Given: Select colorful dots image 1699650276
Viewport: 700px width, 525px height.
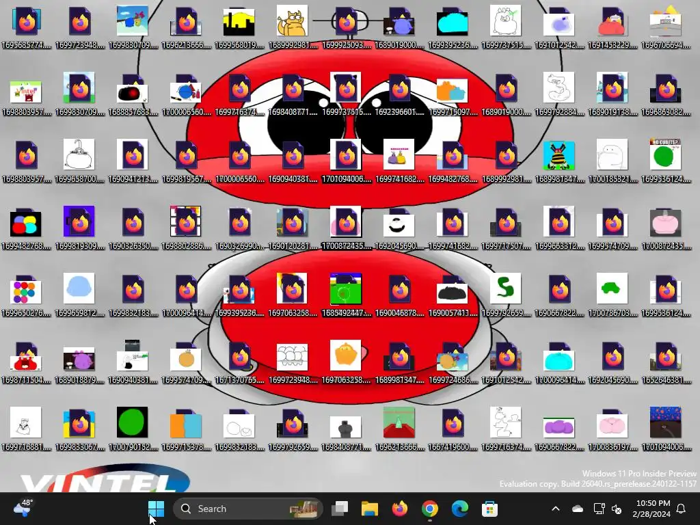Looking at the screenshot, I should tap(26, 295).
